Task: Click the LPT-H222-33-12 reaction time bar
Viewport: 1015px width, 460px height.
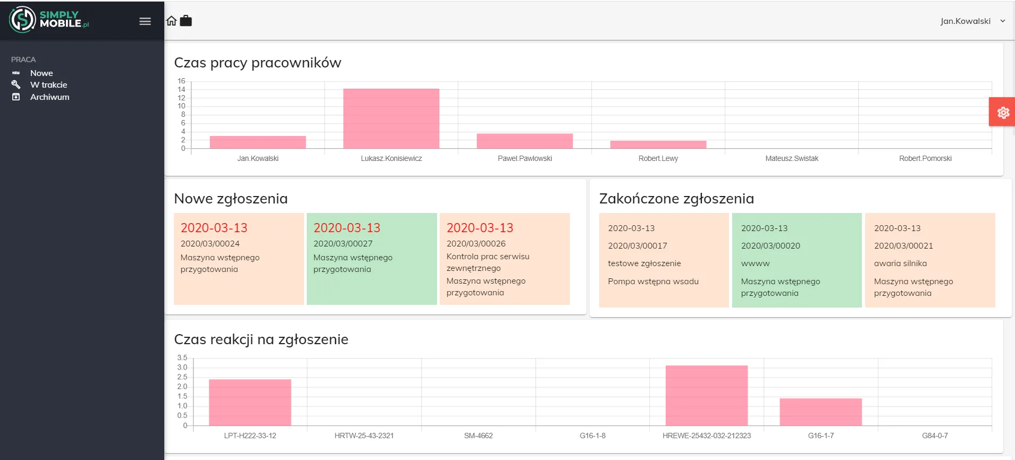Action: click(x=250, y=402)
